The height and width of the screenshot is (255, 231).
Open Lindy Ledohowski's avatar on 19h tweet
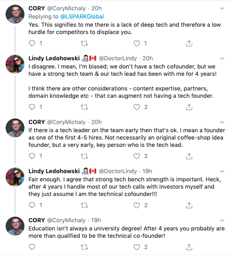click(15, 177)
